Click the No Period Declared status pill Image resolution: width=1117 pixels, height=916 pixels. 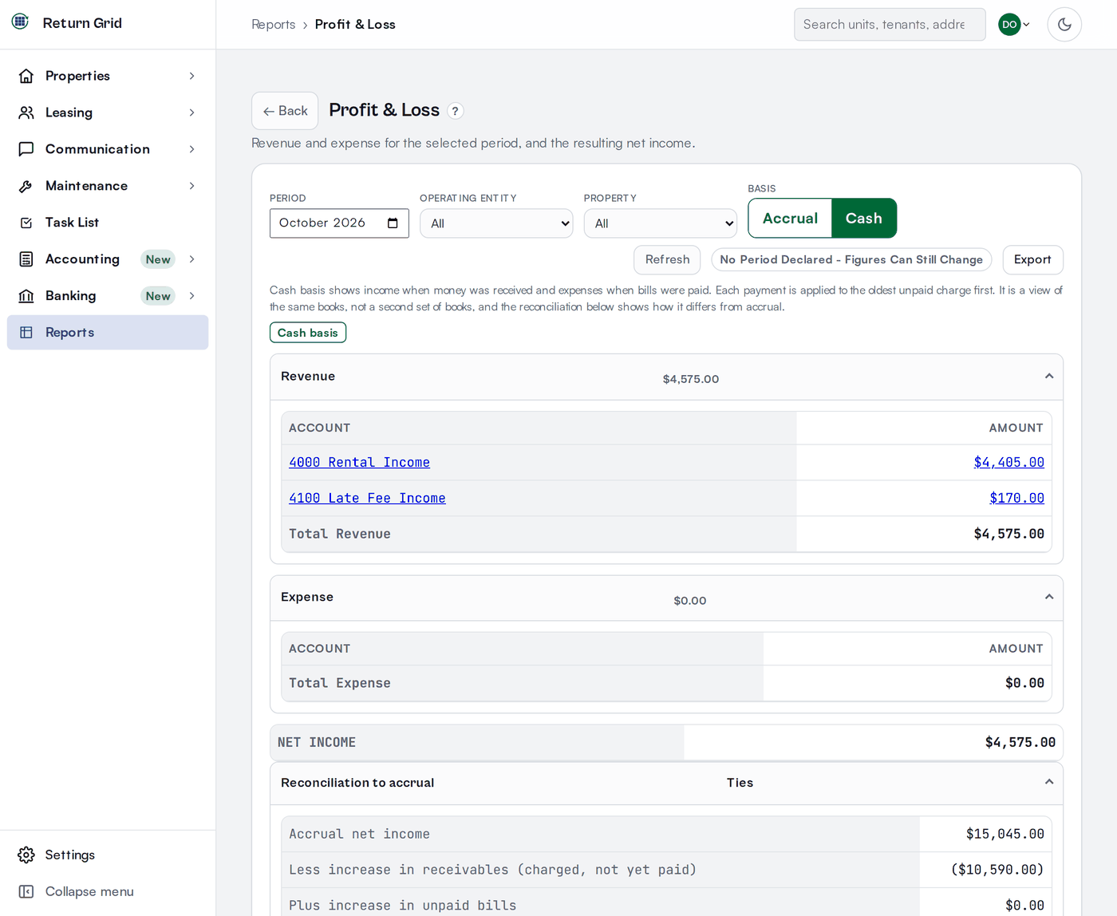pyautogui.click(x=851, y=260)
